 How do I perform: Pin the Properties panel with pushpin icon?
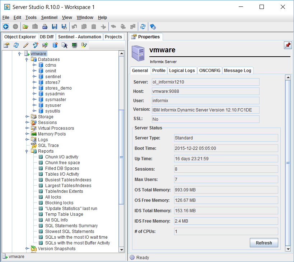point(288,45)
